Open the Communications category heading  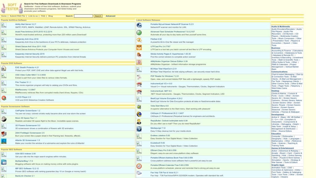point(279,72)
